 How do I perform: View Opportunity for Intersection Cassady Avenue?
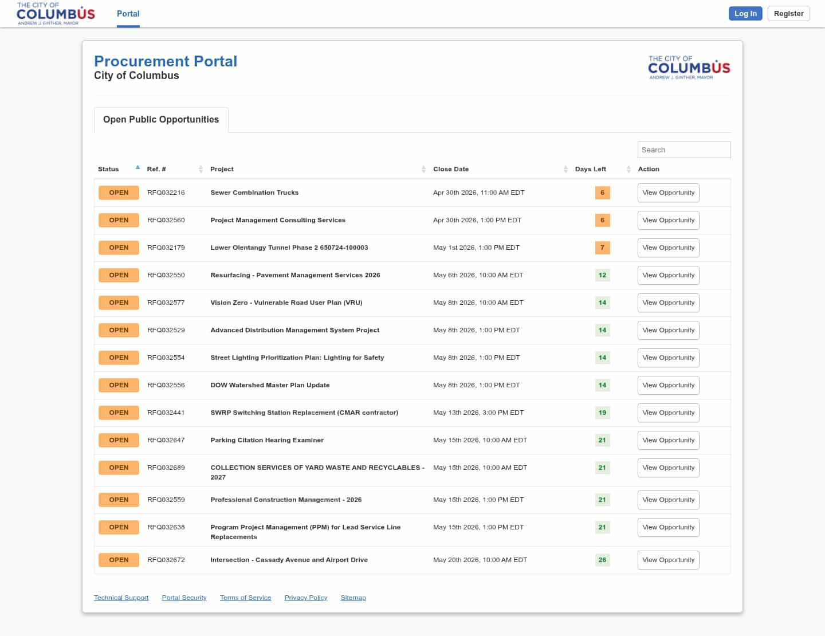tap(668, 560)
